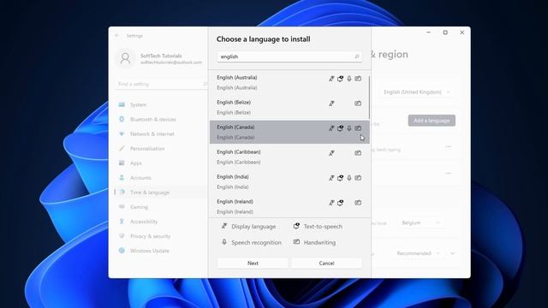Maximize the Settings window

445,33
